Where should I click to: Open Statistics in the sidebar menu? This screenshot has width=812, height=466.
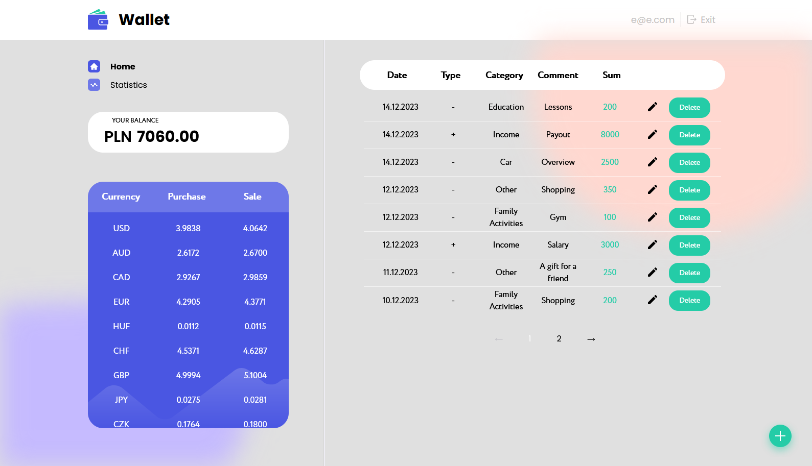click(x=129, y=85)
